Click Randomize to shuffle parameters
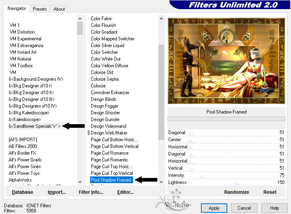This screenshot has height=214, width=291. point(237,192)
